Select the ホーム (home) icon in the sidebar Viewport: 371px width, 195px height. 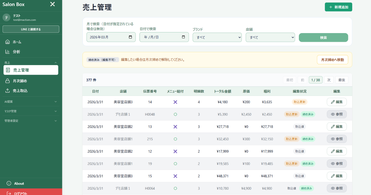[x=7, y=41]
